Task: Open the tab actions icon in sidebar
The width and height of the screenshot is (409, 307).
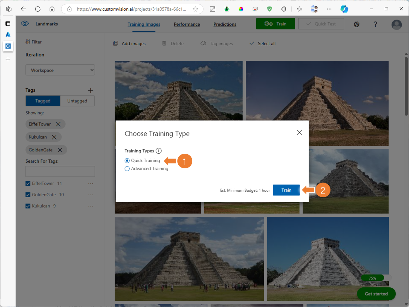Action: tap(8, 23)
